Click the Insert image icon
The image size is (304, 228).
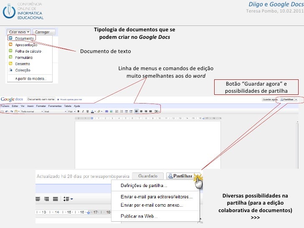coord(111,111)
